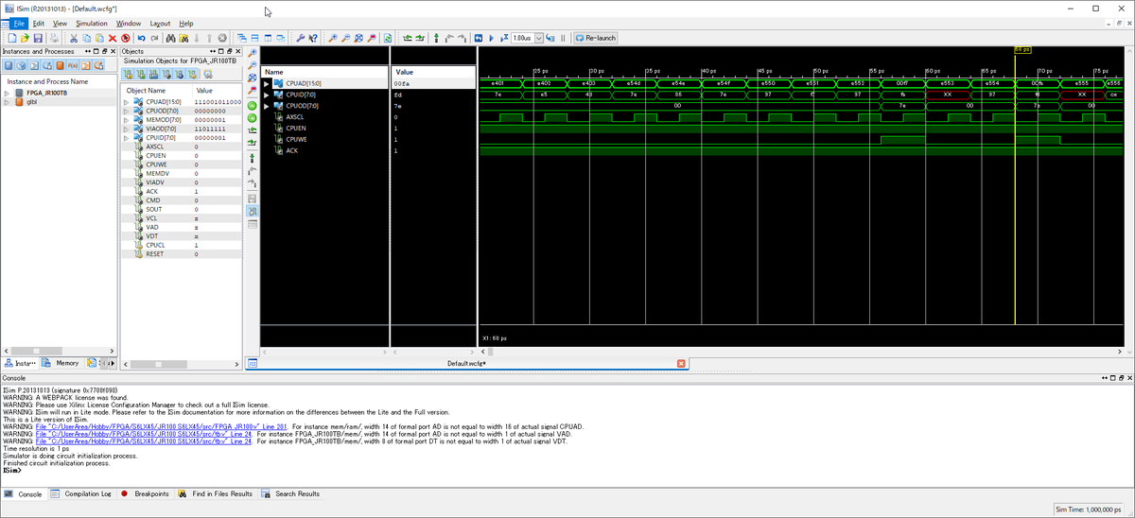The height and width of the screenshot is (518, 1135).
Task: Click the binoculars Find icon
Action: [169, 38]
